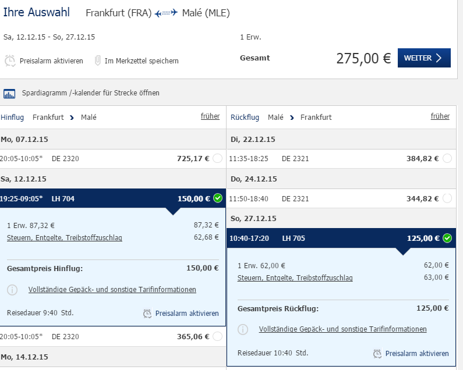Viewport: 463px width, 370px height.
Task: Click Reisedauer 9:40 Std. text
Action: (x=40, y=313)
